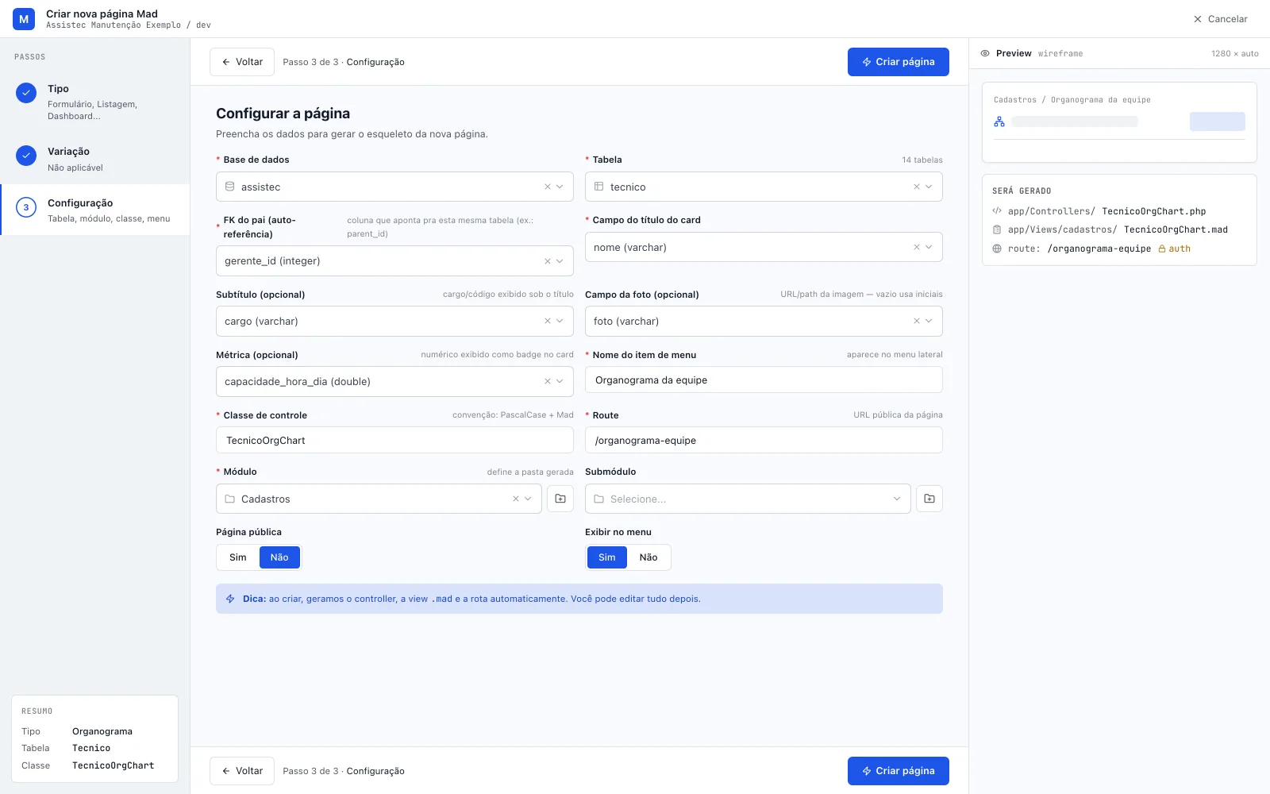Click the bottom Voltar button
The image size is (1270, 794).
coord(242,771)
